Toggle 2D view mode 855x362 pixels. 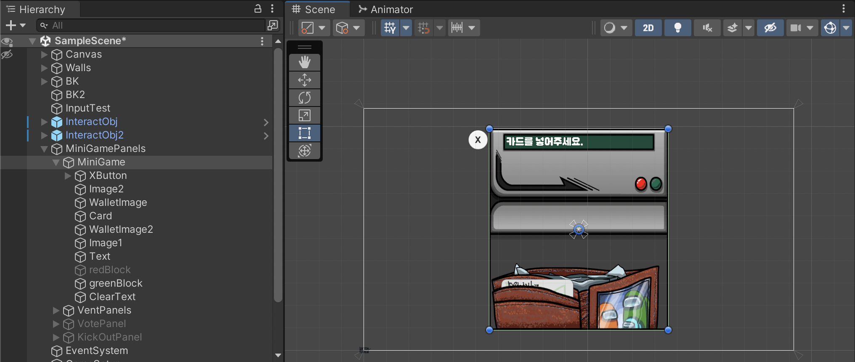coord(648,28)
